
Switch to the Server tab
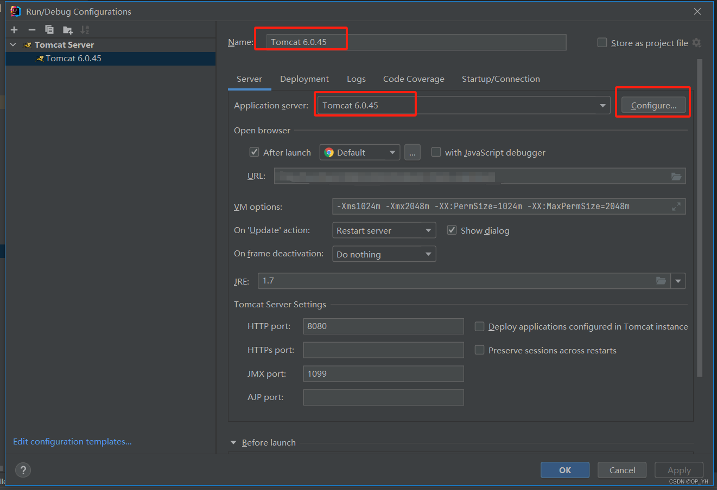[249, 79]
